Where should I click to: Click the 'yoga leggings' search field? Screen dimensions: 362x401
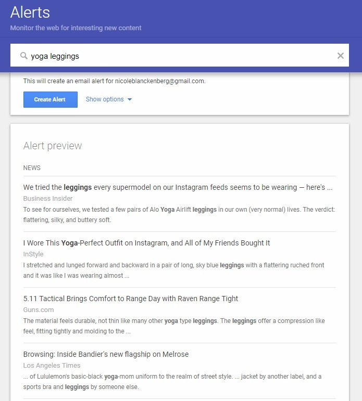(x=180, y=55)
